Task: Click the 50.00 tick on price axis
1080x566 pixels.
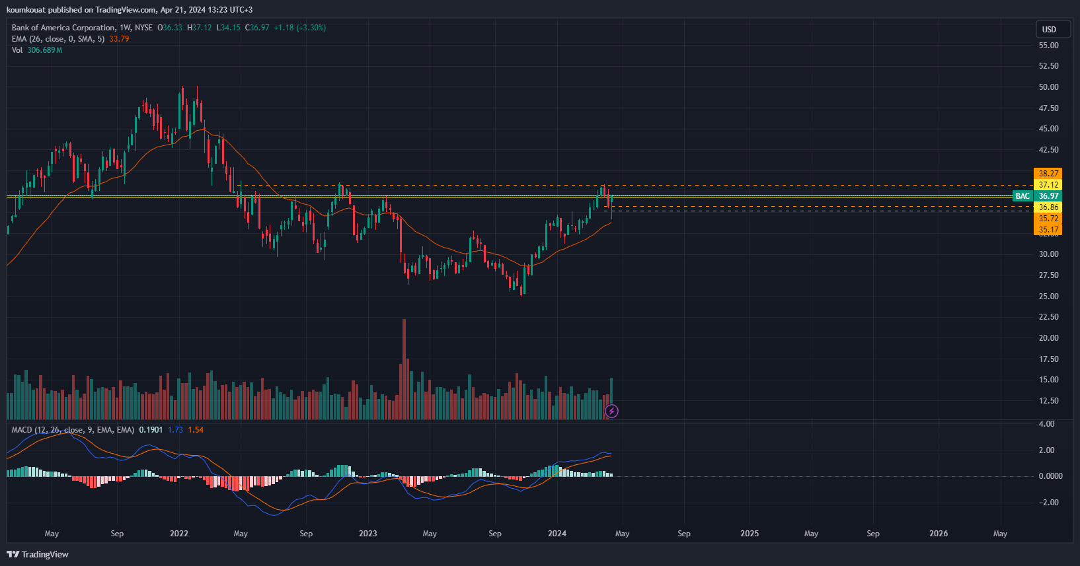Action: click(1048, 87)
